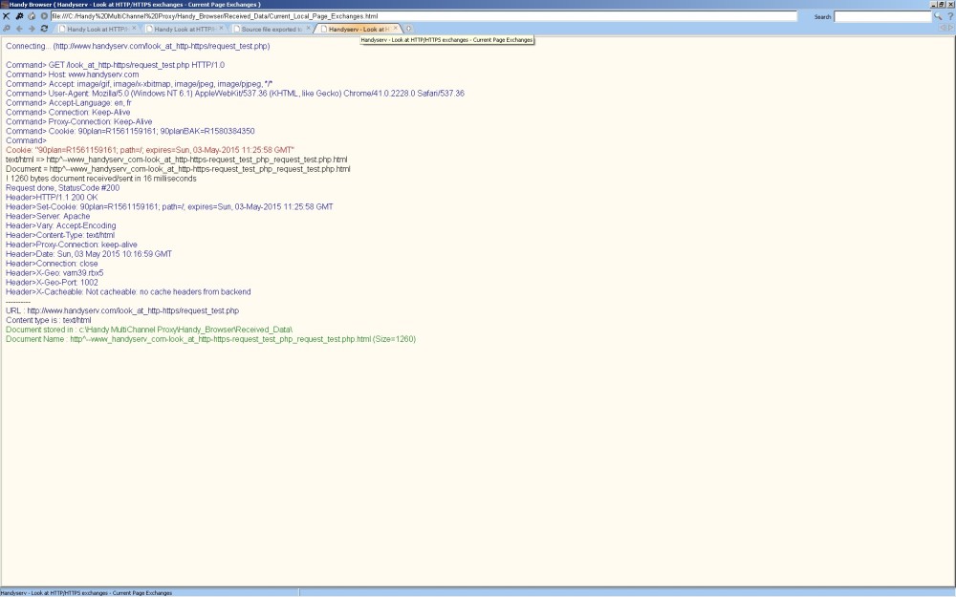Click the Header>Connection: close line
This screenshot has width=956, height=597.
(x=52, y=264)
